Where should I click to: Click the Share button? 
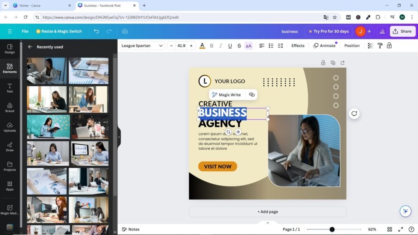402,31
